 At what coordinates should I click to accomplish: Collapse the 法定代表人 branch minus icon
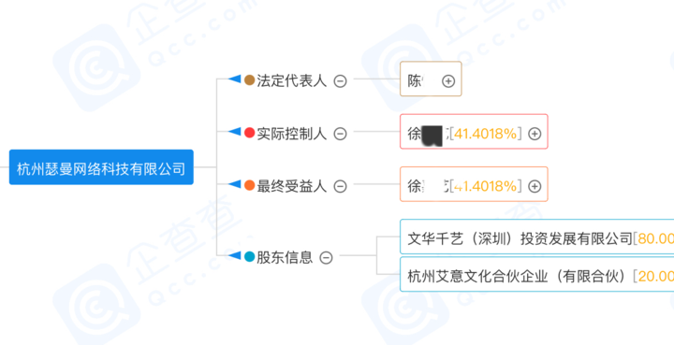[x=341, y=81]
